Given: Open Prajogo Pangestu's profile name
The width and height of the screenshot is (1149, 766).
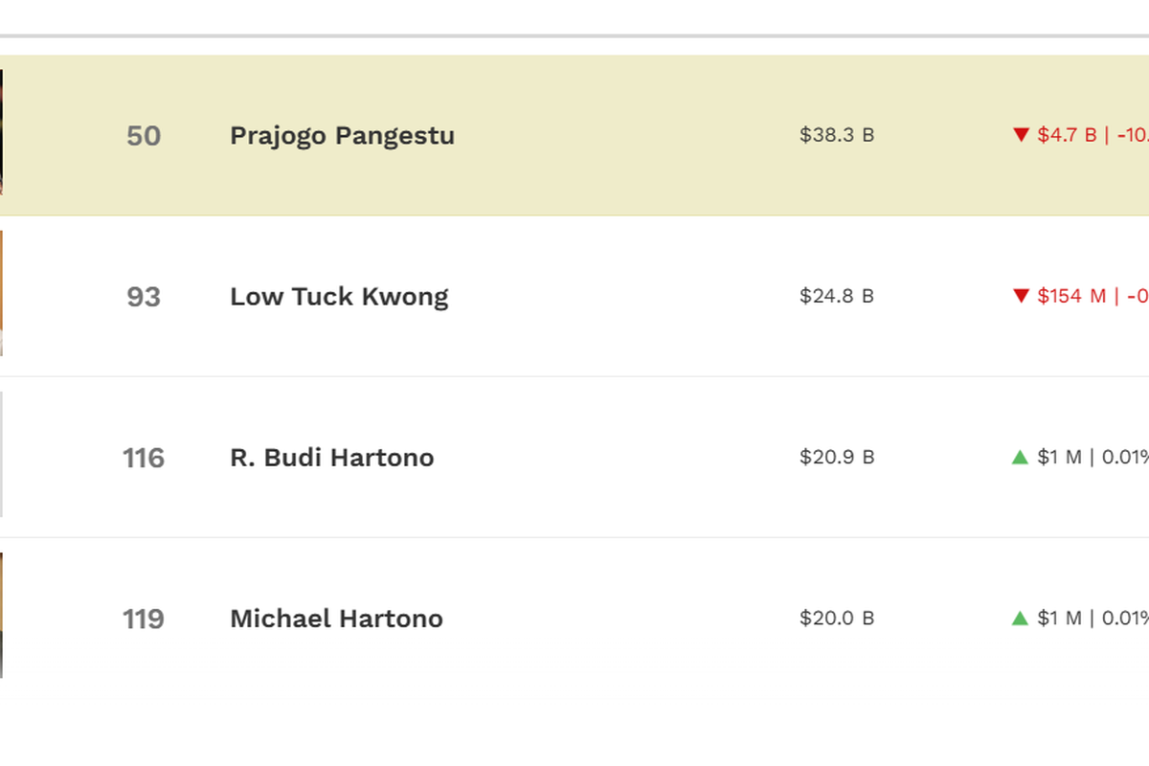Looking at the screenshot, I should [342, 136].
